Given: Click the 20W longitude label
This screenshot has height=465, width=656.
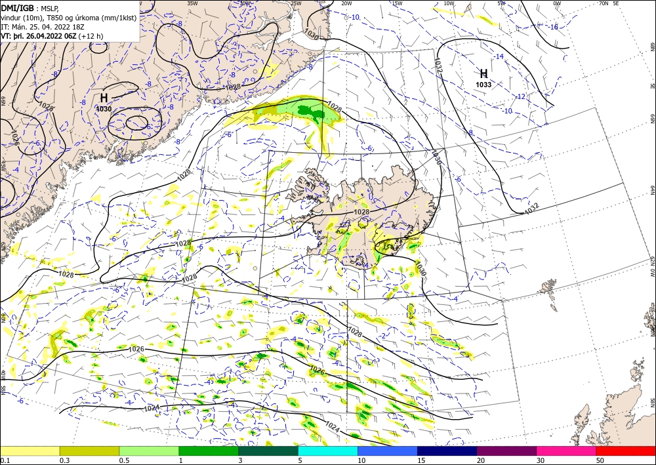Looking at the screenshot, I should pyautogui.click(x=346, y=3).
